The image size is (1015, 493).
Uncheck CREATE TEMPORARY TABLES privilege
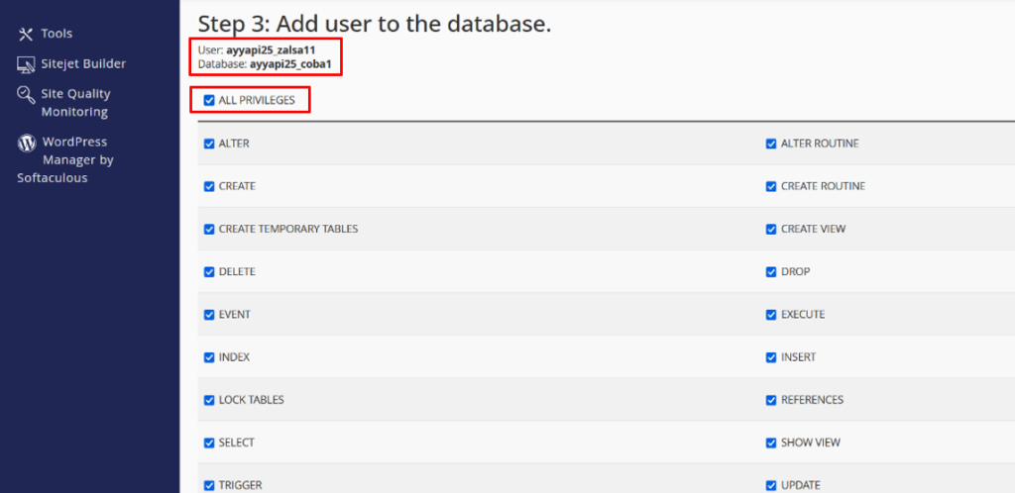pyautogui.click(x=209, y=229)
